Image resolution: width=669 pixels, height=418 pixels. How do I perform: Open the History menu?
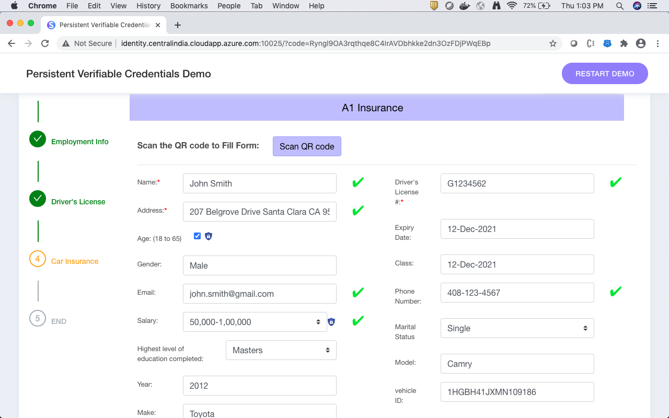click(x=148, y=6)
